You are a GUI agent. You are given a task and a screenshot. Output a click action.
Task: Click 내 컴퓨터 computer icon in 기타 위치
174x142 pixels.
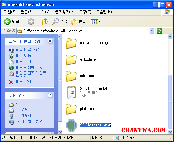11,116
